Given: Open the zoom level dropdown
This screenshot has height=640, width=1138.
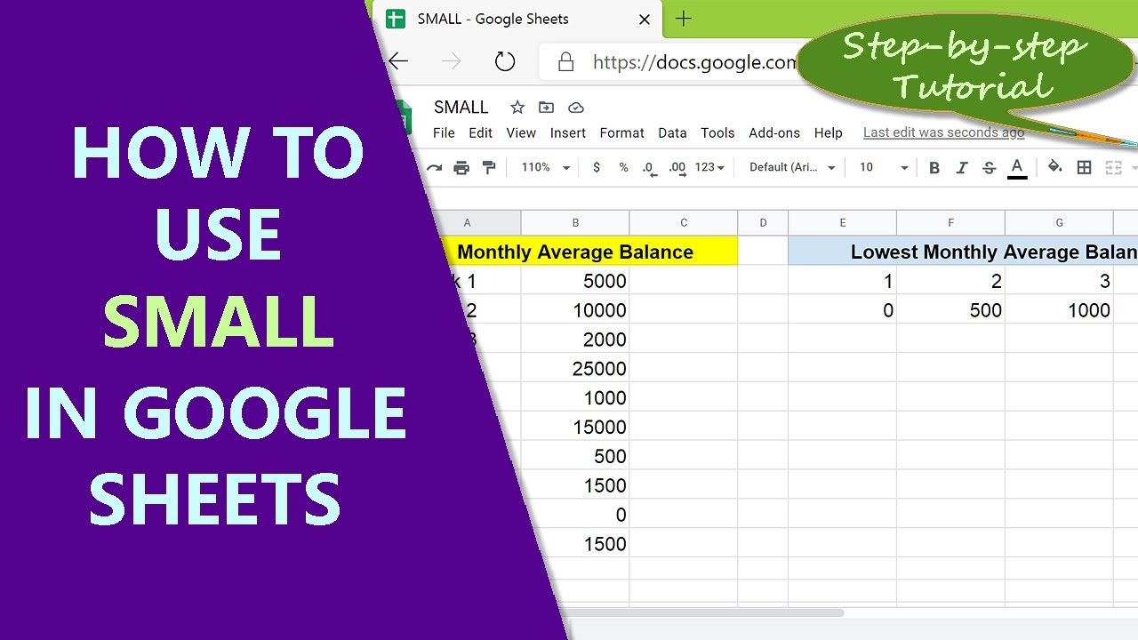Looking at the screenshot, I should pos(542,167).
